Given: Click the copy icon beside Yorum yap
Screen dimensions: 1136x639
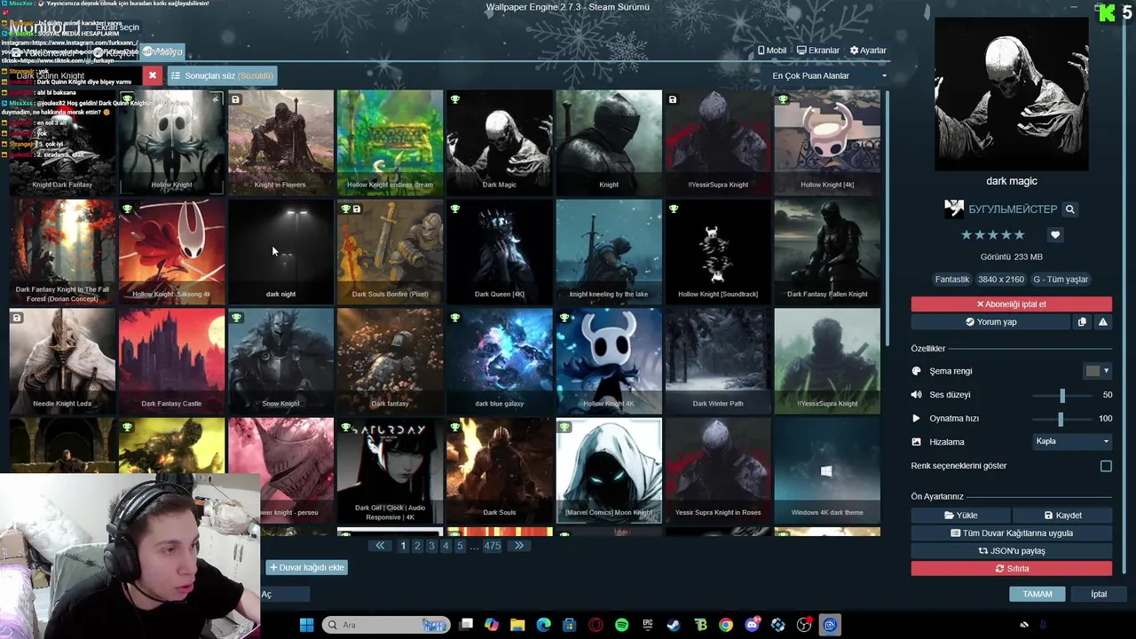Looking at the screenshot, I should tap(1082, 322).
